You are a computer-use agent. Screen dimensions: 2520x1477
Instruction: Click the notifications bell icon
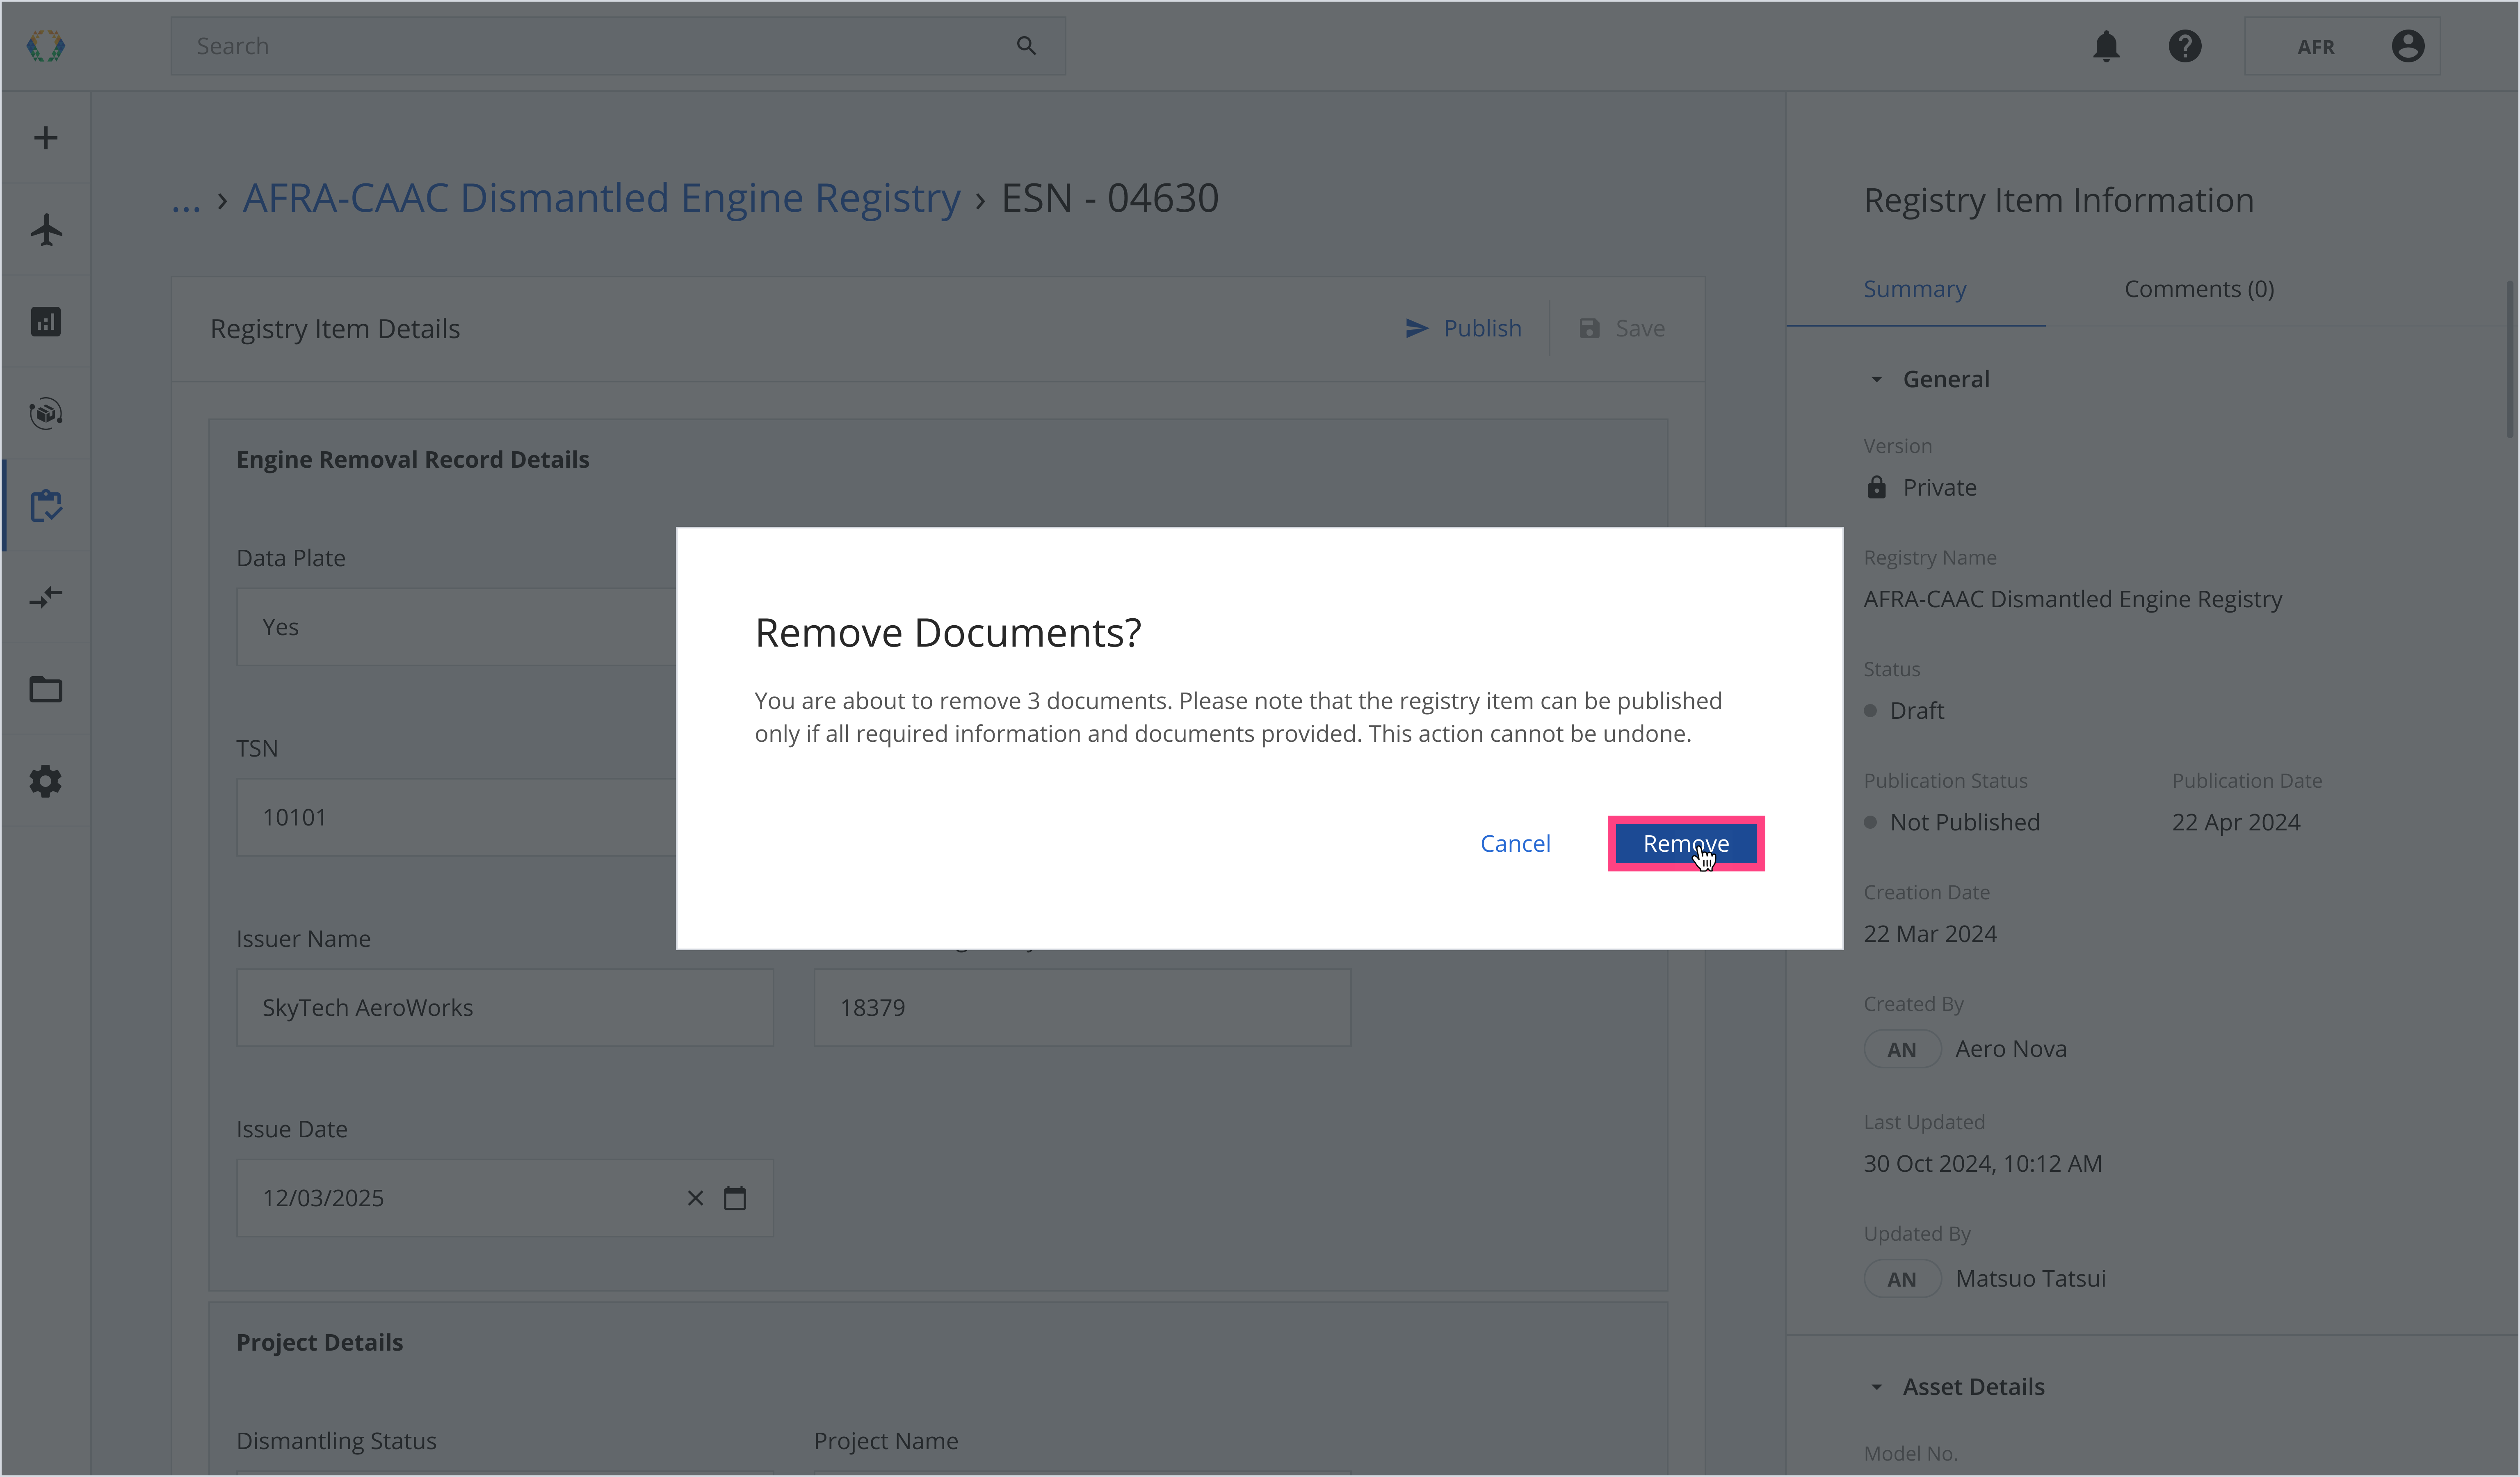[x=2106, y=46]
